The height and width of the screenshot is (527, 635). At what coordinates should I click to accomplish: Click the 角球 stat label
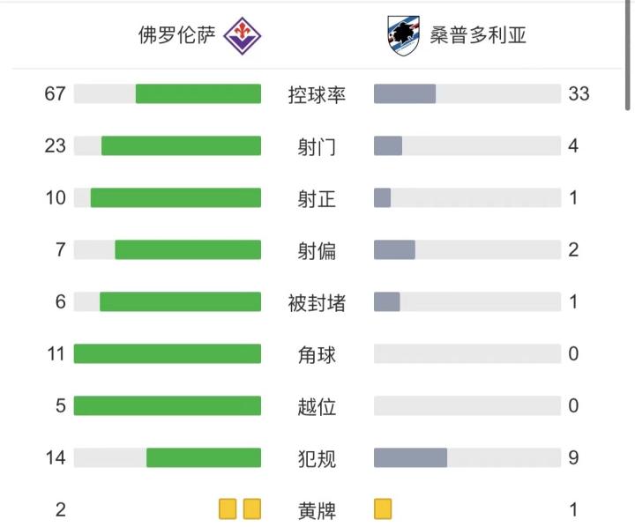(317, 354)
